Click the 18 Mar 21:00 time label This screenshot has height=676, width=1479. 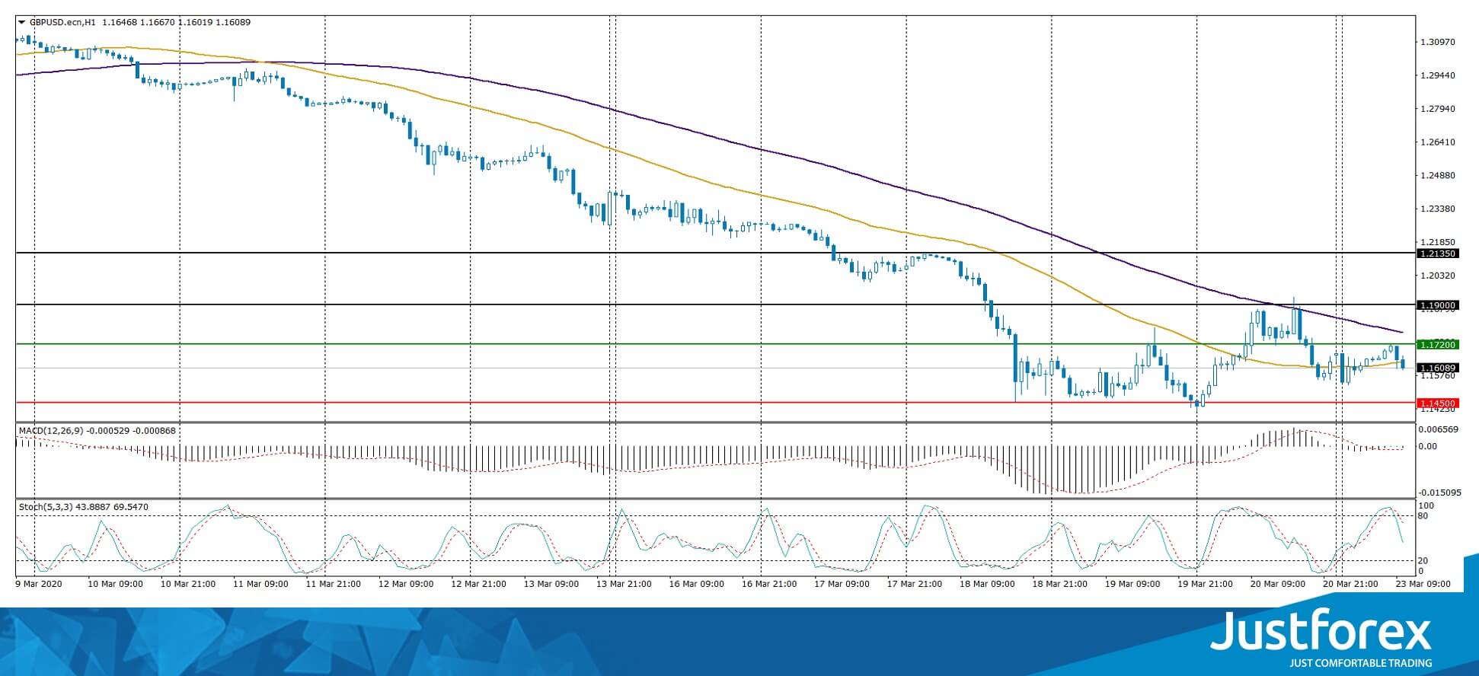point(1060,584)
